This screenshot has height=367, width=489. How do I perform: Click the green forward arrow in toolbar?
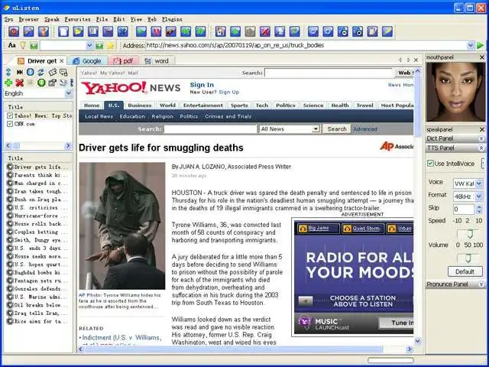[x=200, y=31]
